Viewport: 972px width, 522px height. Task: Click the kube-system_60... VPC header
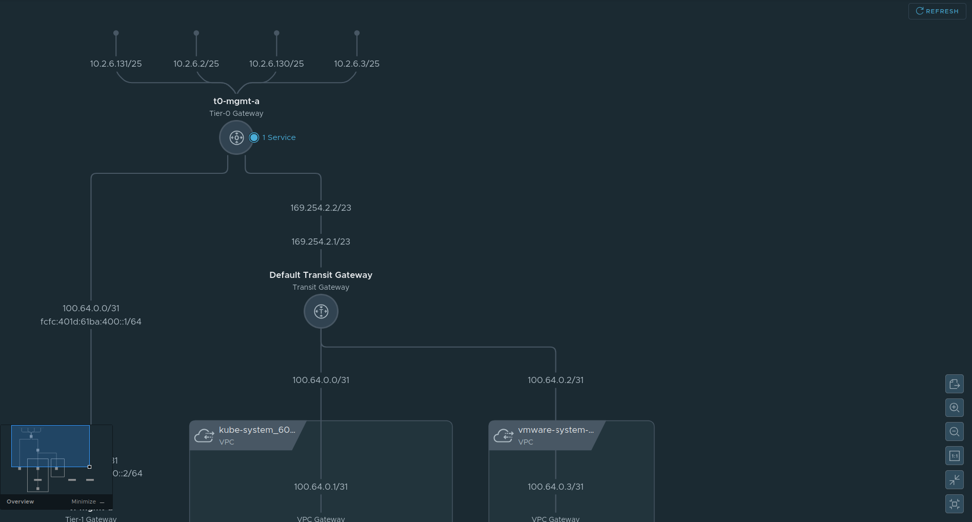pyautogui.click(x=256, y=430)
